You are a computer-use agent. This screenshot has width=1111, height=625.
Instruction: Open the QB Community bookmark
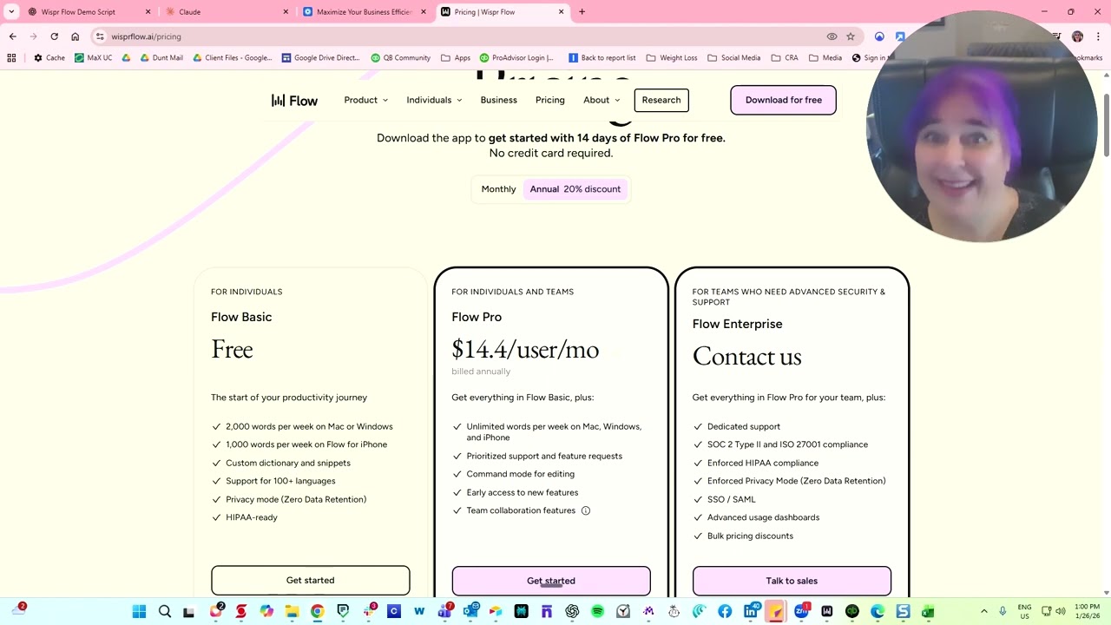pyautogui.click(x=400, y=58)
